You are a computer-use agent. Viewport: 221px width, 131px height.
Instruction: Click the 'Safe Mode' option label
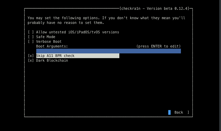click(45, 37)
